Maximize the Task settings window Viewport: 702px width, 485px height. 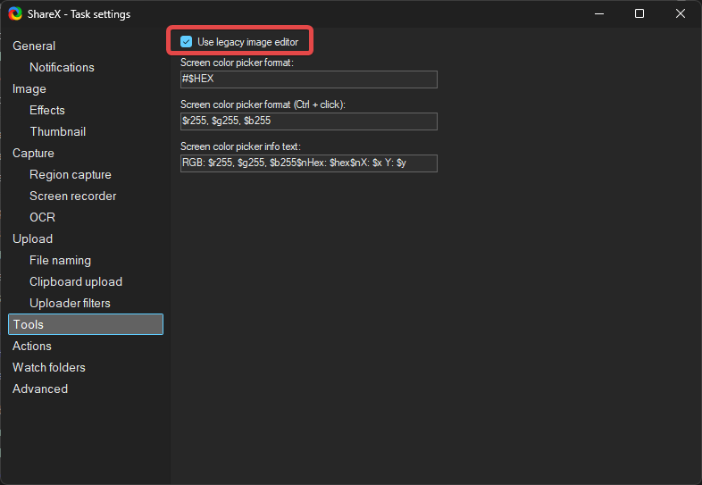639,14
